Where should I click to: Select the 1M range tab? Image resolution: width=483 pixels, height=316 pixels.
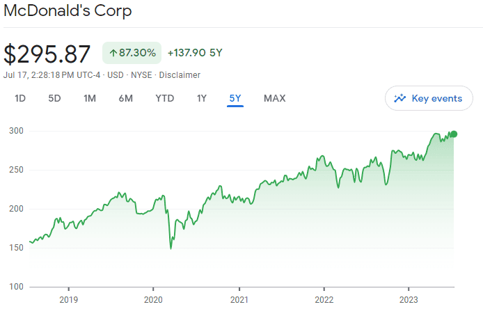click(90, 98)
